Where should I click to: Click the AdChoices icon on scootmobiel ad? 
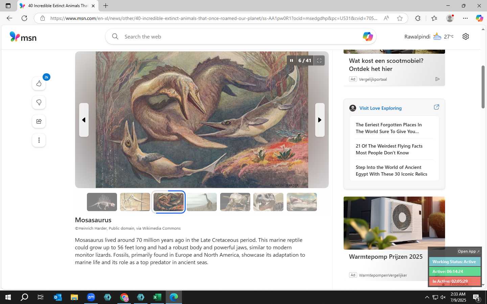pos(437,79)
